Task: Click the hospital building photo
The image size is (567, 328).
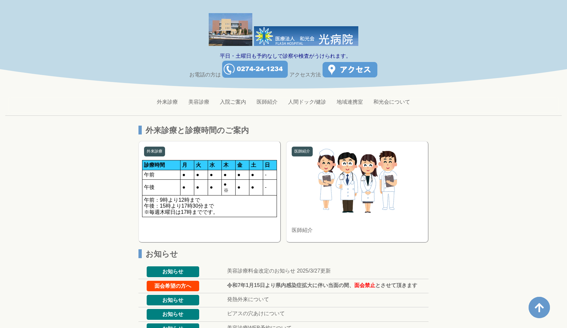Action: [x=230, y=29]
